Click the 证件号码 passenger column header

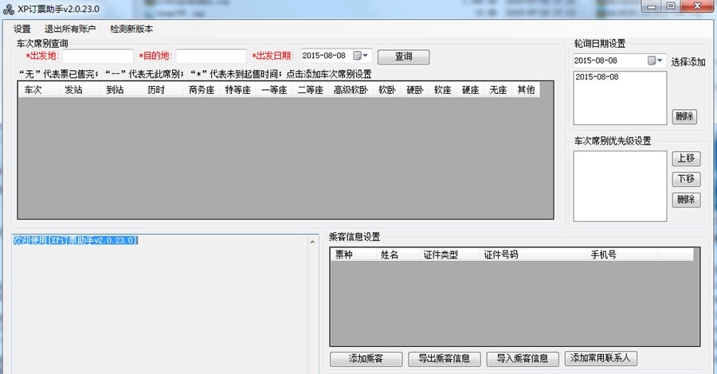[x=532, y=255]
